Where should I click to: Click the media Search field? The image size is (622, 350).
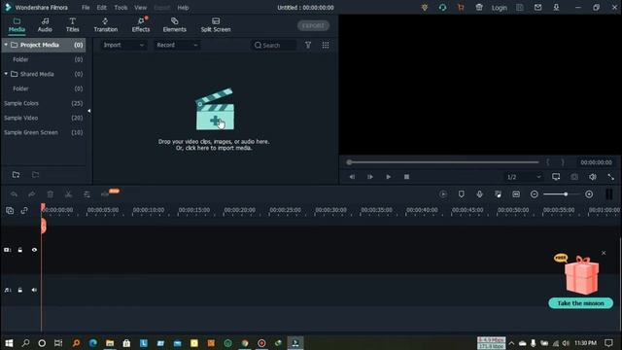[274, 46]
